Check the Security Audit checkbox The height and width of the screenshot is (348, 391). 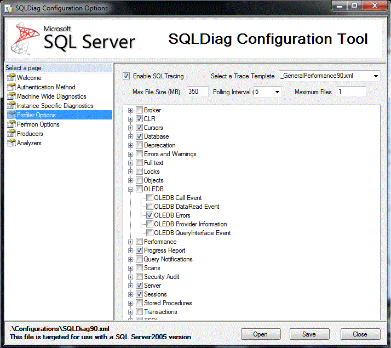(x=140, y=277)
